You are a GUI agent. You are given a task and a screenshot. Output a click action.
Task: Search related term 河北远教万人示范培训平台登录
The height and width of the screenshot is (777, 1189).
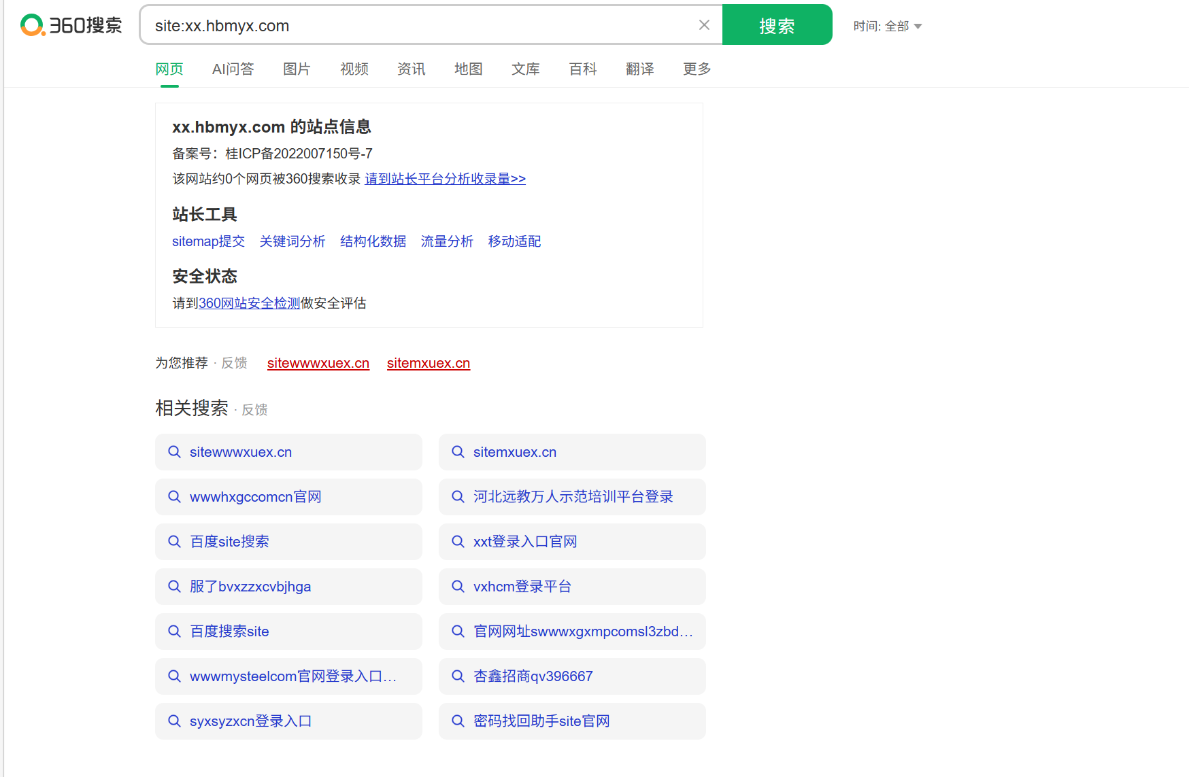coord(572,497)
